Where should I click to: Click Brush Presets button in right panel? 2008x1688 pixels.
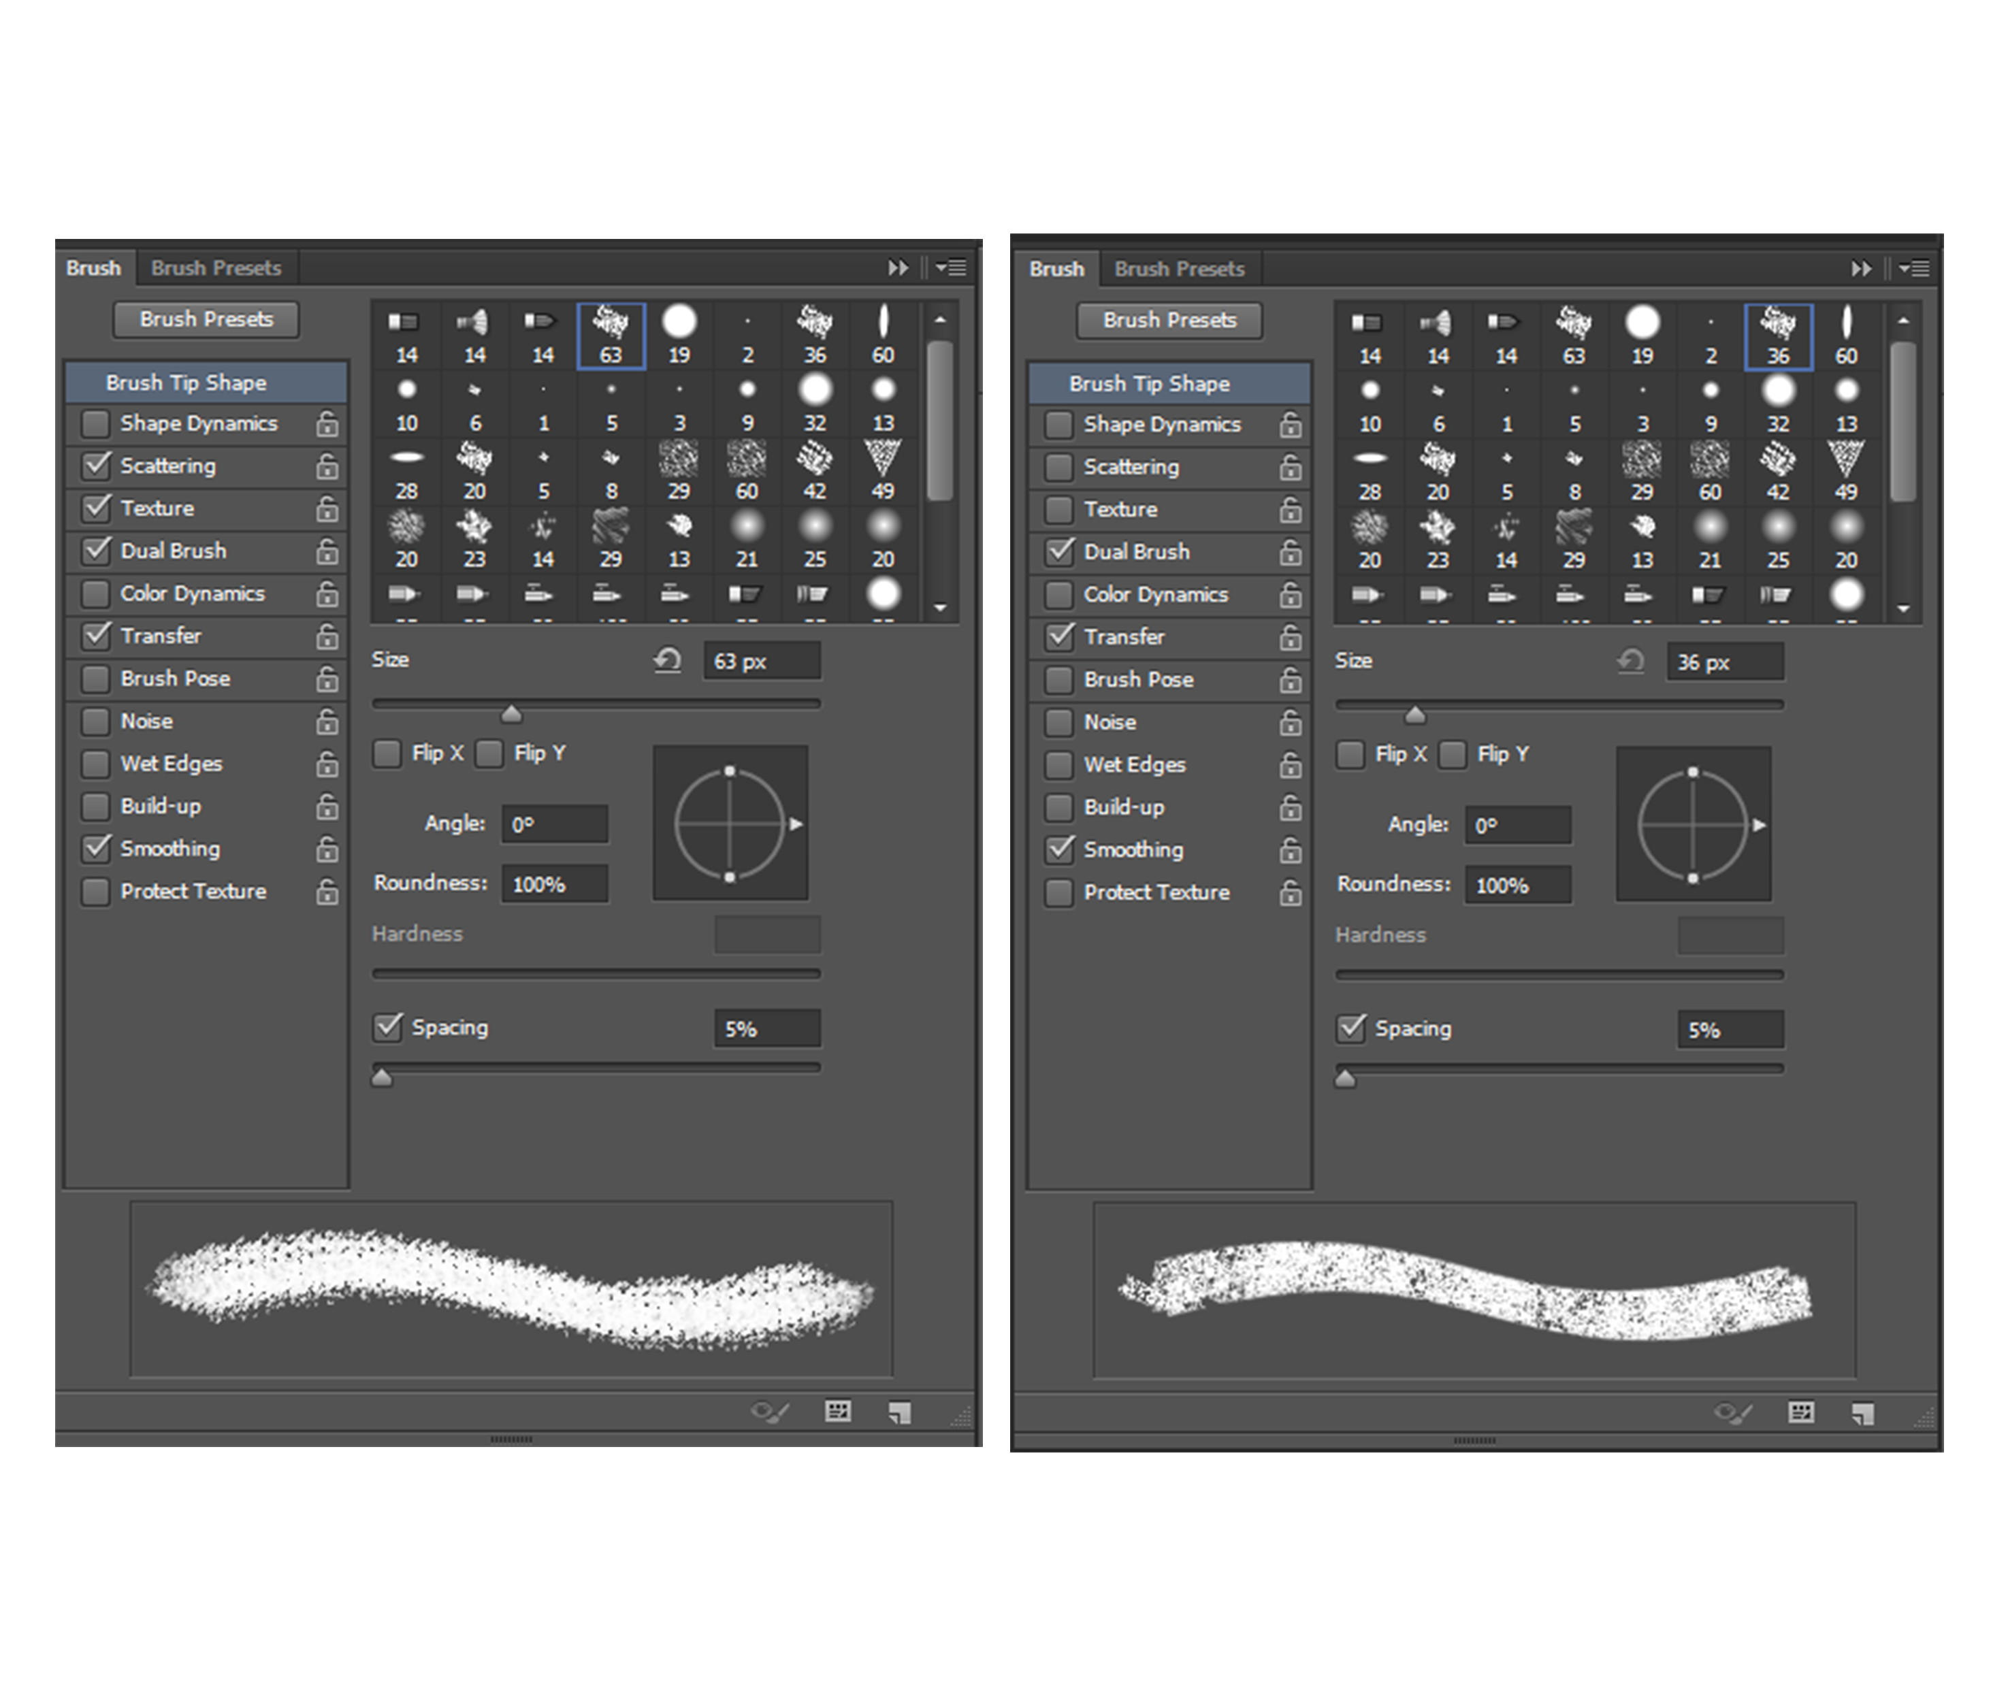click(1169, 321)
